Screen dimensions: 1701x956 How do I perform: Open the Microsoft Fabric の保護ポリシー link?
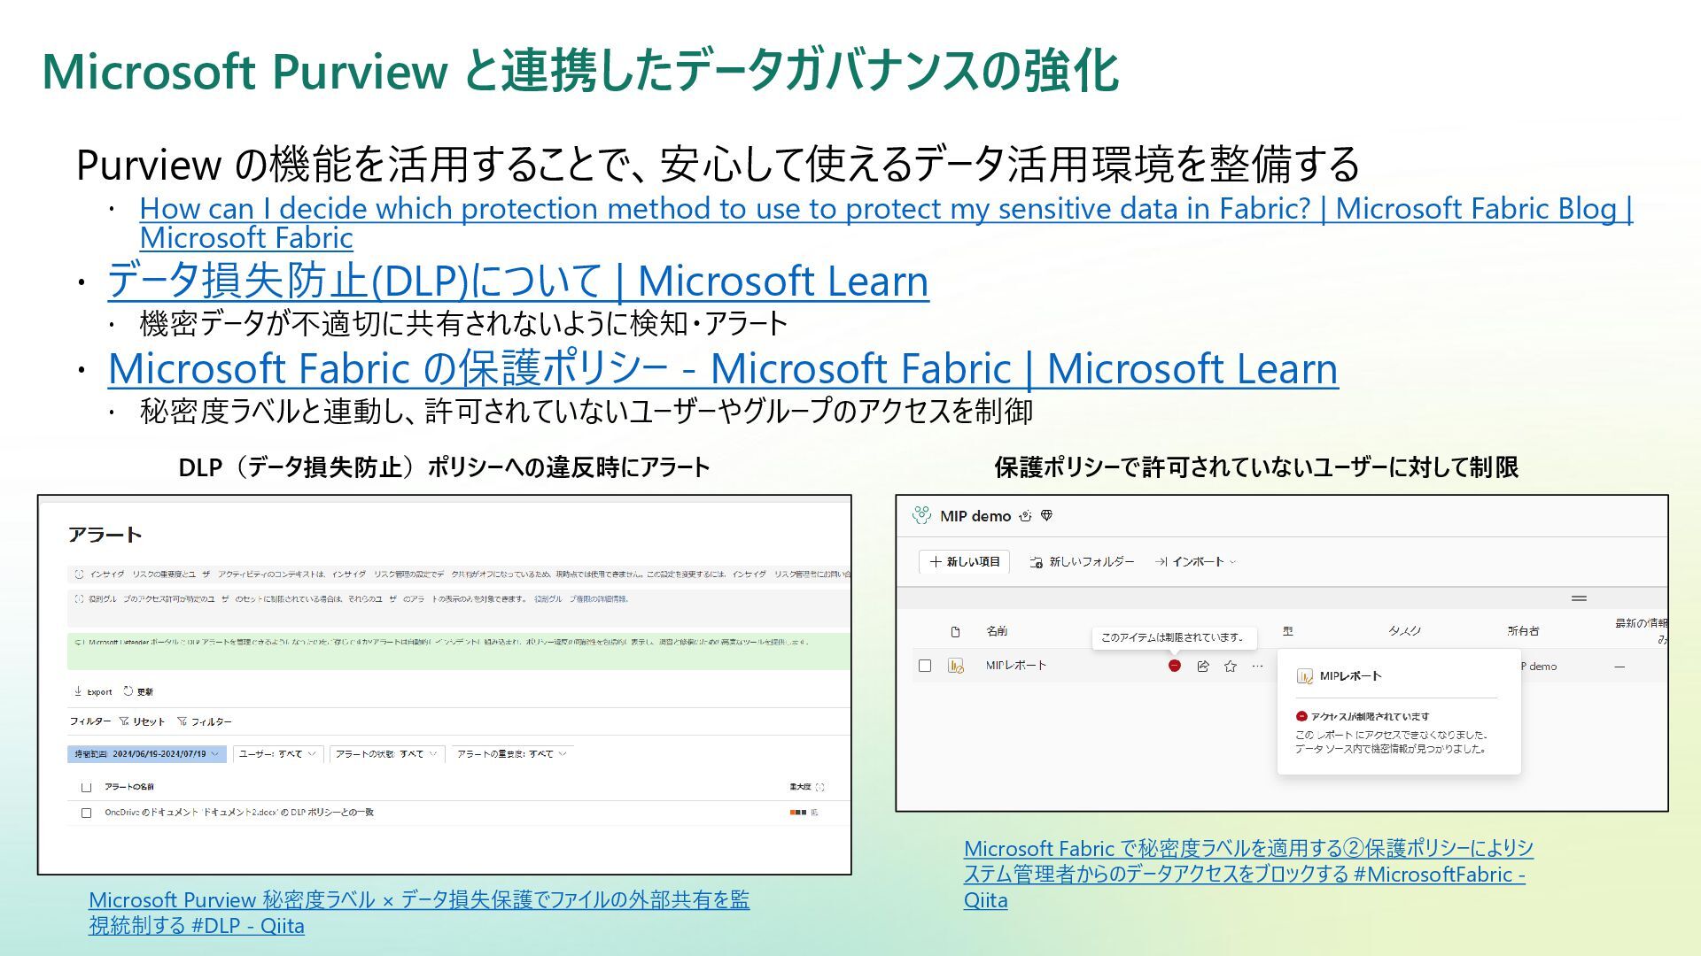pyautogui.click(x=723, y=368)
